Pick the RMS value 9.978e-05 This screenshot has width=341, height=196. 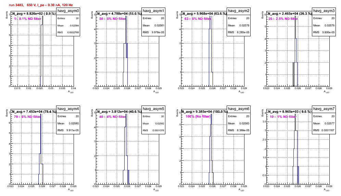pyautogui.click(x=158, y=33)
